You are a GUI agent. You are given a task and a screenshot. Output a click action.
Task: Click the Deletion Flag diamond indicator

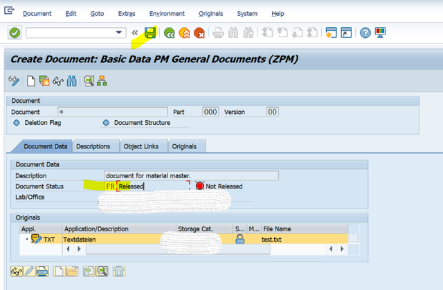(x=17, y=123)
